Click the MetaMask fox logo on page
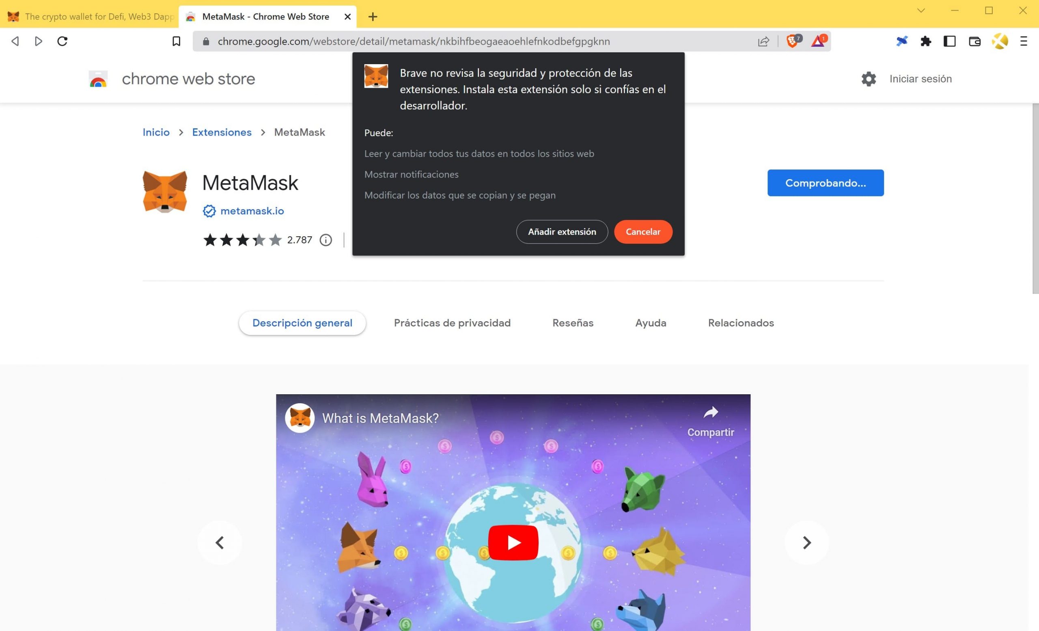The width and height of the screenshot is (1039, 631). coord(165,191)
